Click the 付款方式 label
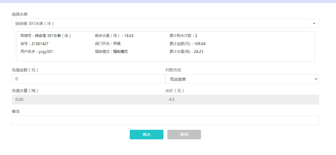The image size is (336, 155). pos(173,70)
